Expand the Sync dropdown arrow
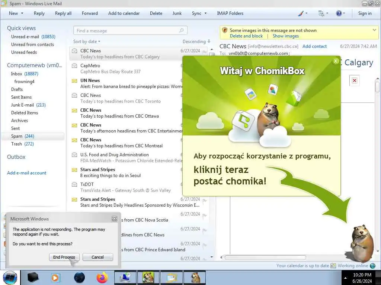This screenshot has height=285, width=381. click(205, 13)
